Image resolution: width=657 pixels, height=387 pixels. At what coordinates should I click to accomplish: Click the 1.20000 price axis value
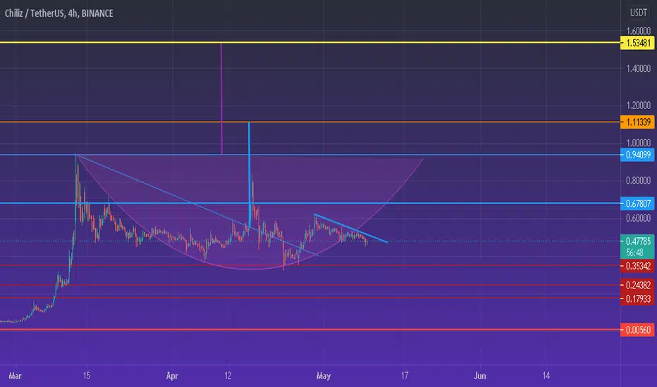click(638, 106)
